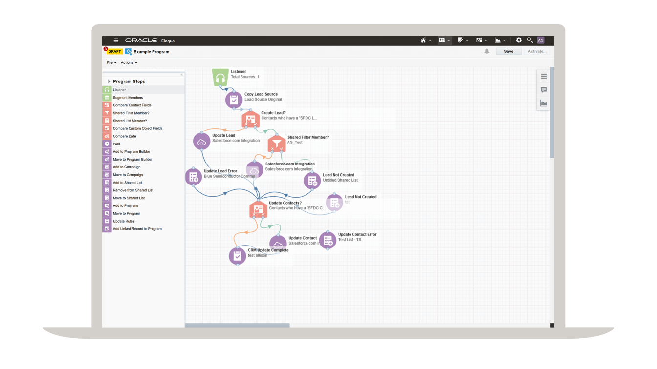
Task: Click the Activate button
Action: click(x=536, y=51)
